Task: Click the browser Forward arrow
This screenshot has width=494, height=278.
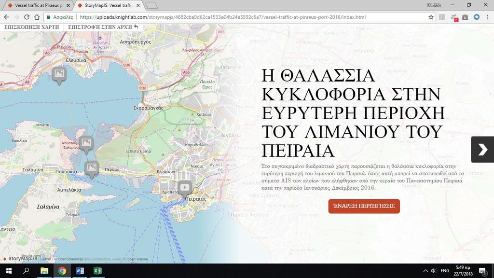Action: [x=17, y=17]
